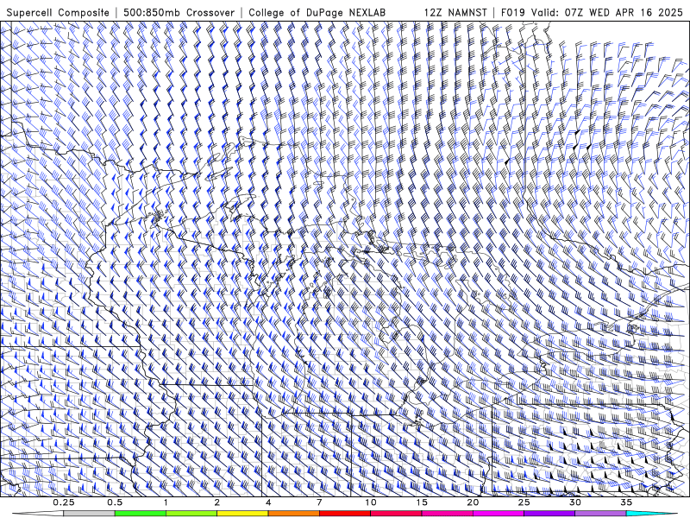Select the magenta color bar segment after 20

499,514
